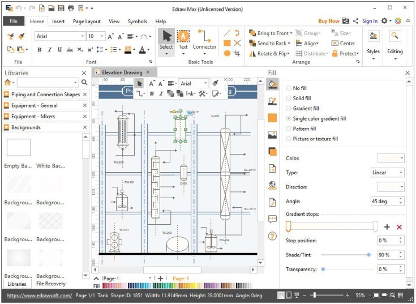This screenshot has width=416, height=304.
Task: Select the Text tool in Basic Tools
Action: click(183, 40)
